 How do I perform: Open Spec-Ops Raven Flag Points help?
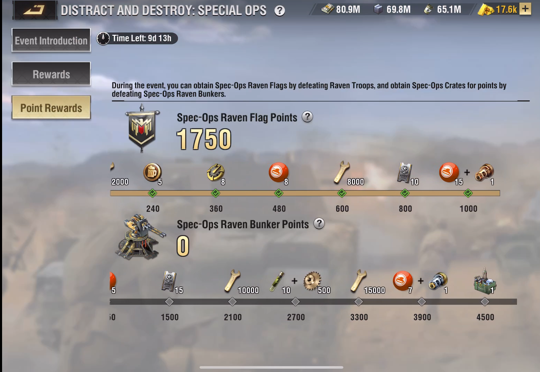click(x=307, y=117)
